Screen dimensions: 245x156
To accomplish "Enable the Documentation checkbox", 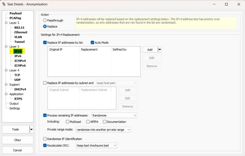I will (104, 122).
